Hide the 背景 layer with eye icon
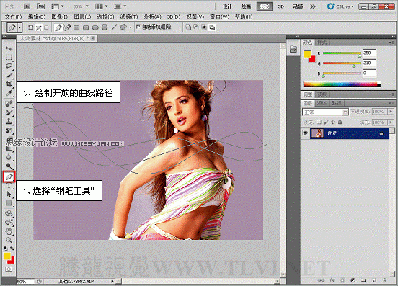Viewport: 398px width, 286px height. [x=305, y=133]
